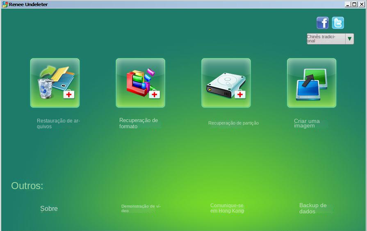Screen dimensions: 367x231
Task: Click Comunique-se em Hong Kong link
Action: tap(227, 208)
